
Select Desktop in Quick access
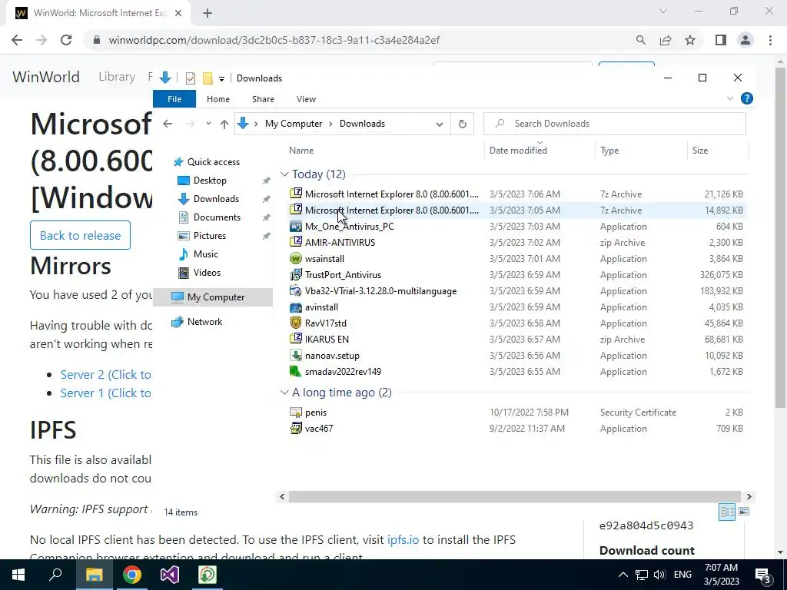[x=210, y=181]
